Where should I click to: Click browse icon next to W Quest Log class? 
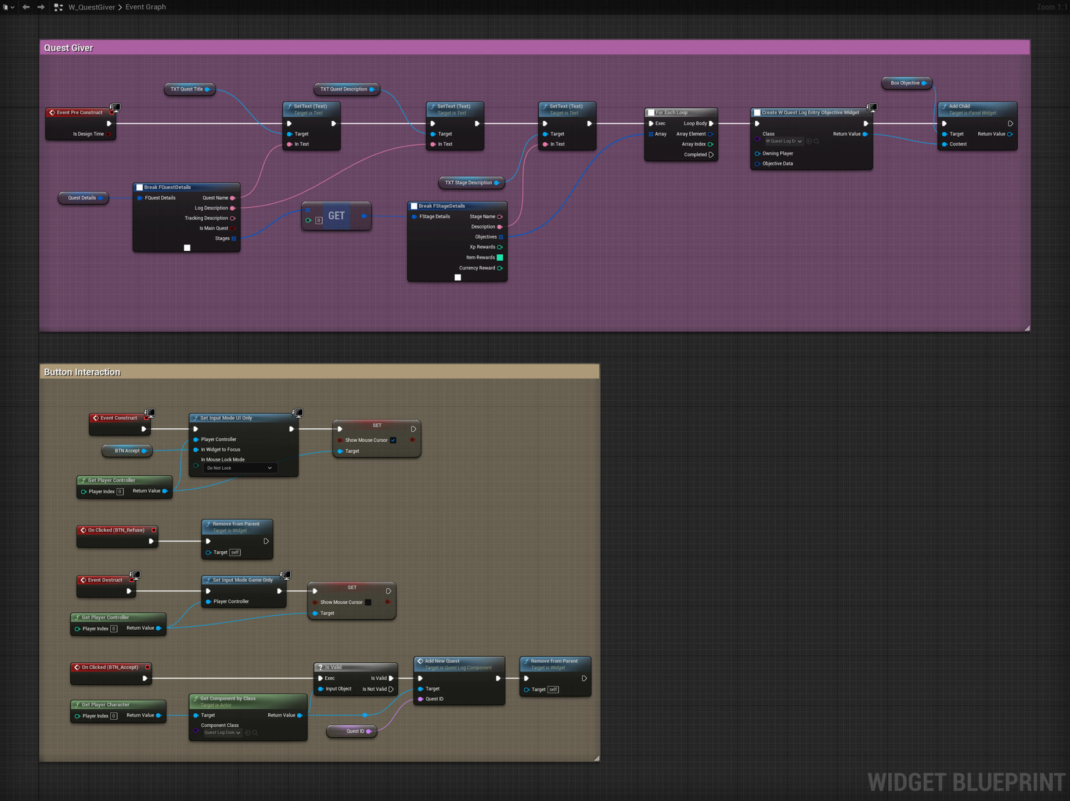coord(816,141)
